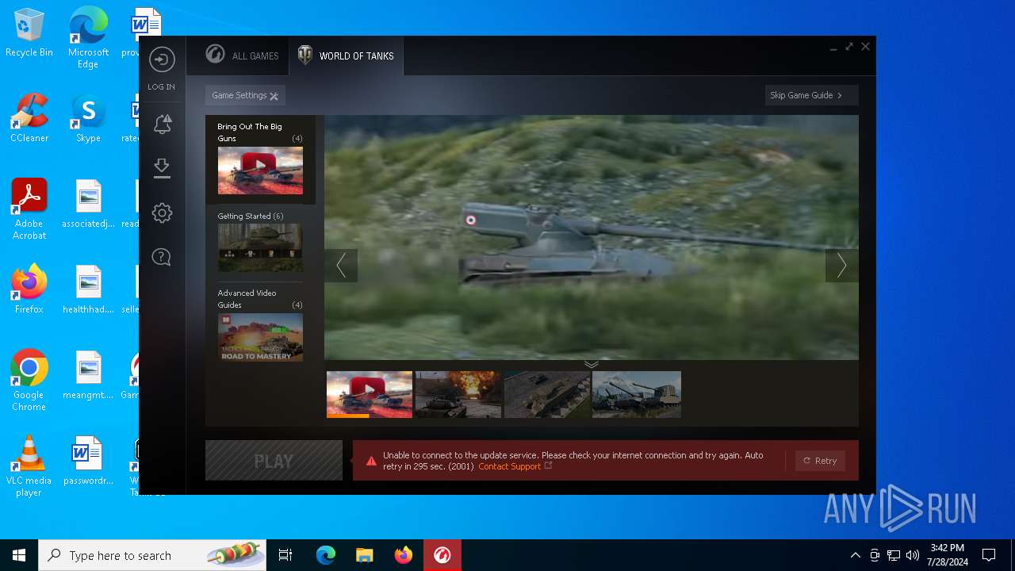Close the Game Settings tag
Screen dimensions: 1015x571
pyautogui.click(x=274, y=96)
